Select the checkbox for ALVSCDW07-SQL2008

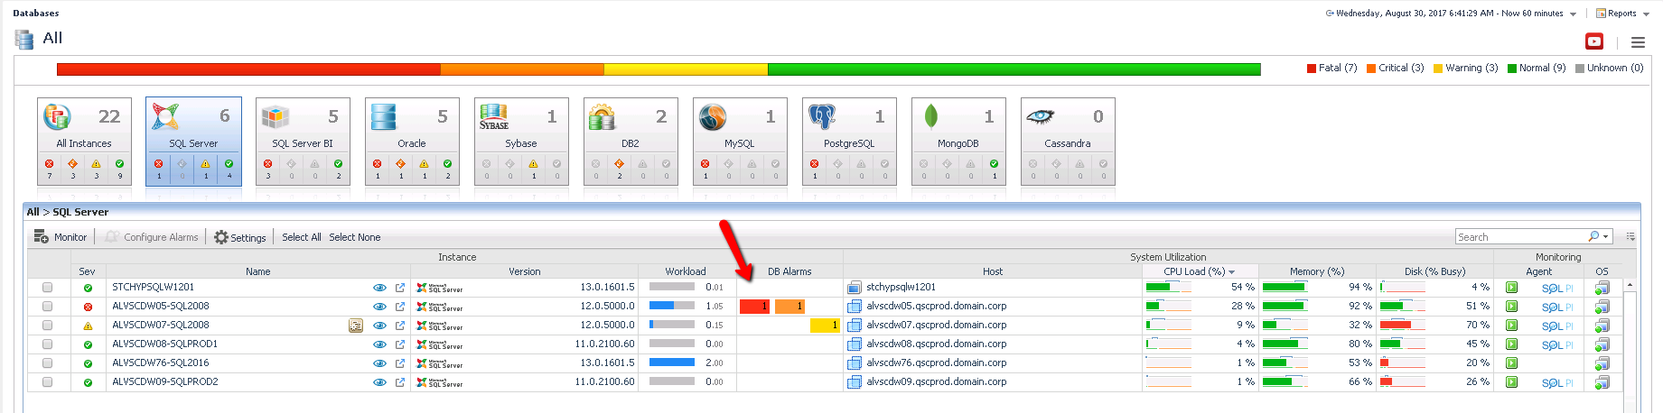coord(47,326)
